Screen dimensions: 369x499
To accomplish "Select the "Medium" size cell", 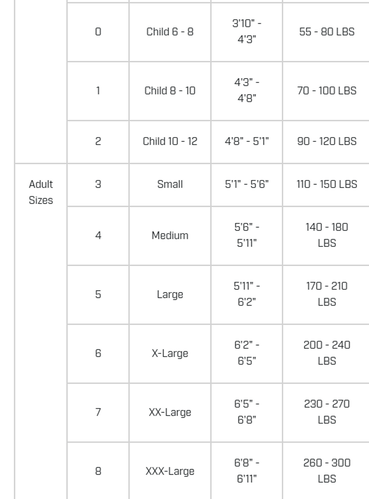I will click(x=170, y=235).
